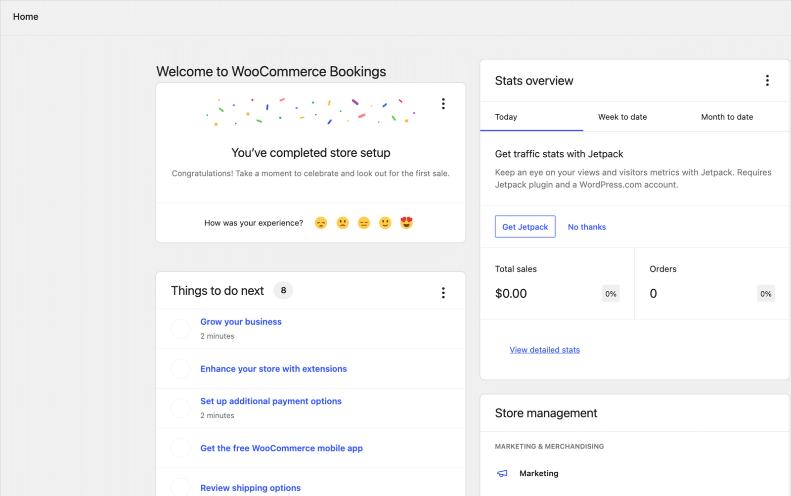Image resolution: width=791 pixels, height=496 pixels.
Task: Rate experience with the heart-eyes emoji
Action: (406, 223)
